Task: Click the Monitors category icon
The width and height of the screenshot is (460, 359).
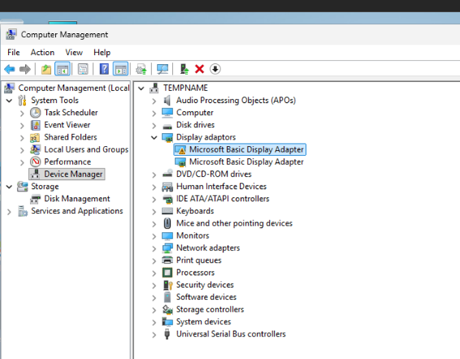Action: coord(167,236)
